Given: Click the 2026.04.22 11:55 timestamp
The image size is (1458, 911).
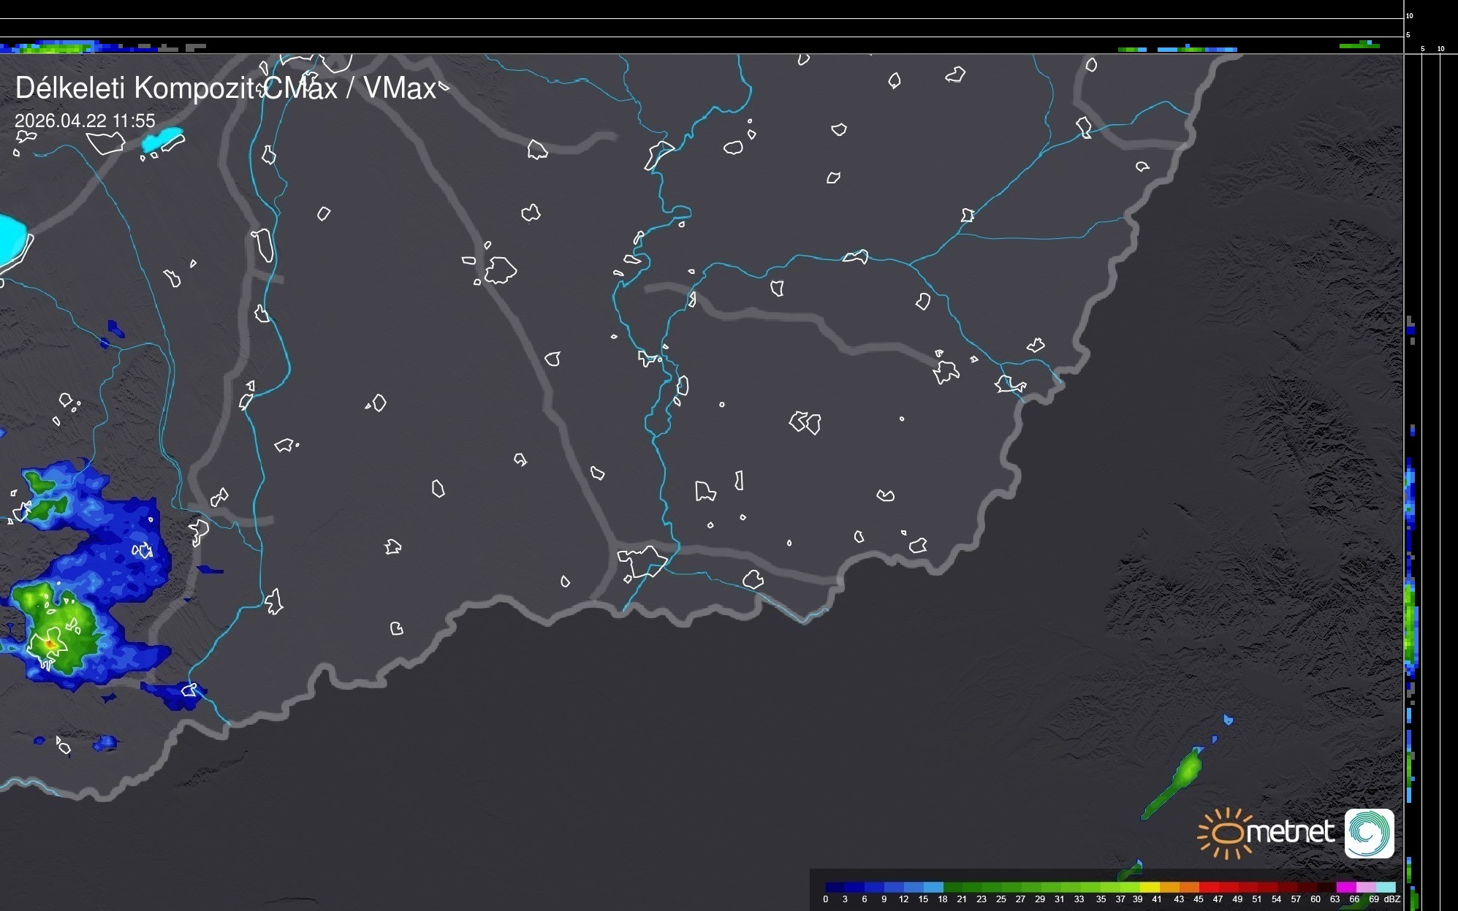Looking at the screenshot, I should (85, 121).
